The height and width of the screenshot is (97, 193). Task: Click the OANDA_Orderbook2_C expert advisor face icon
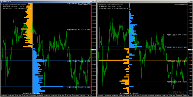(x=187, y=4)
